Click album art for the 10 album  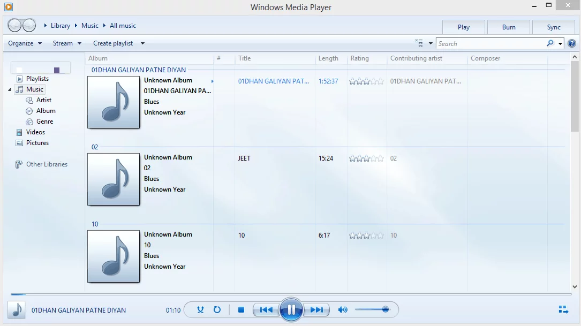114,256
